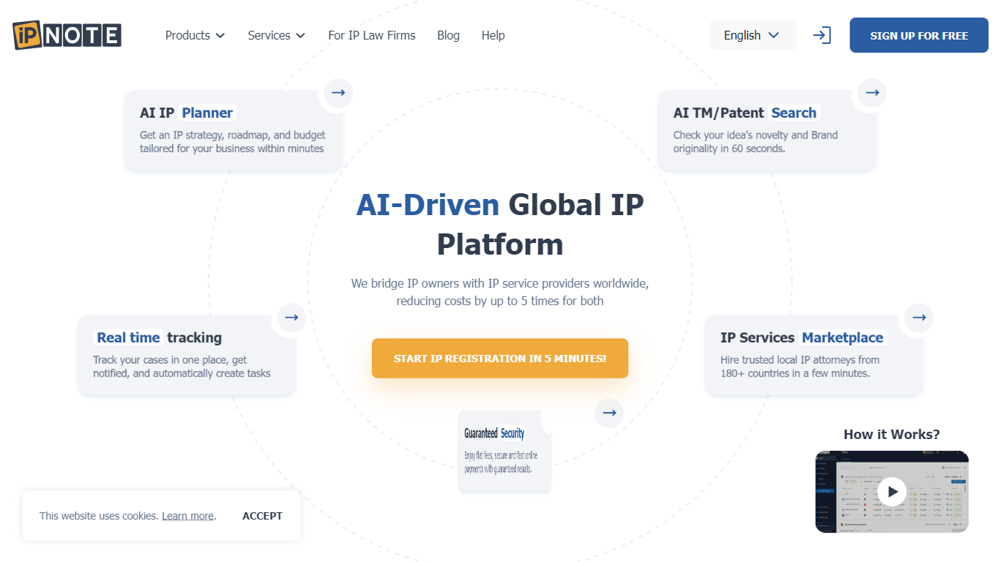Viewport: 1000px width, 562px height.
Task: Click the 'Get an IP strategy, roadmap' description
Action: click(x=233, y=142)
